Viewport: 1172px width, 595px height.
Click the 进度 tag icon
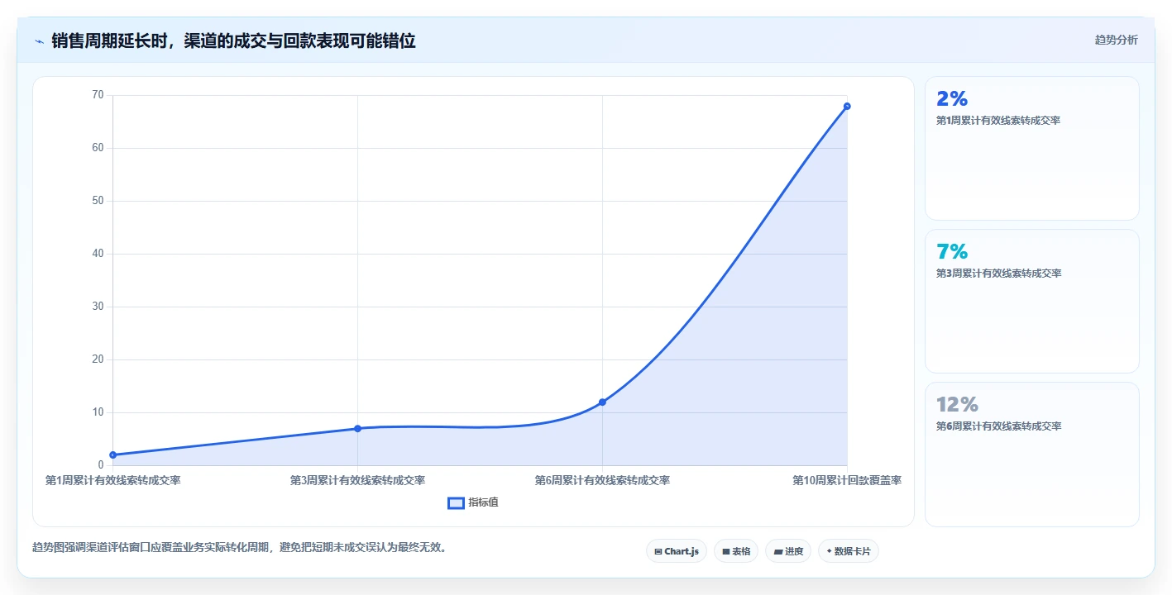click(x=778, y=551)
